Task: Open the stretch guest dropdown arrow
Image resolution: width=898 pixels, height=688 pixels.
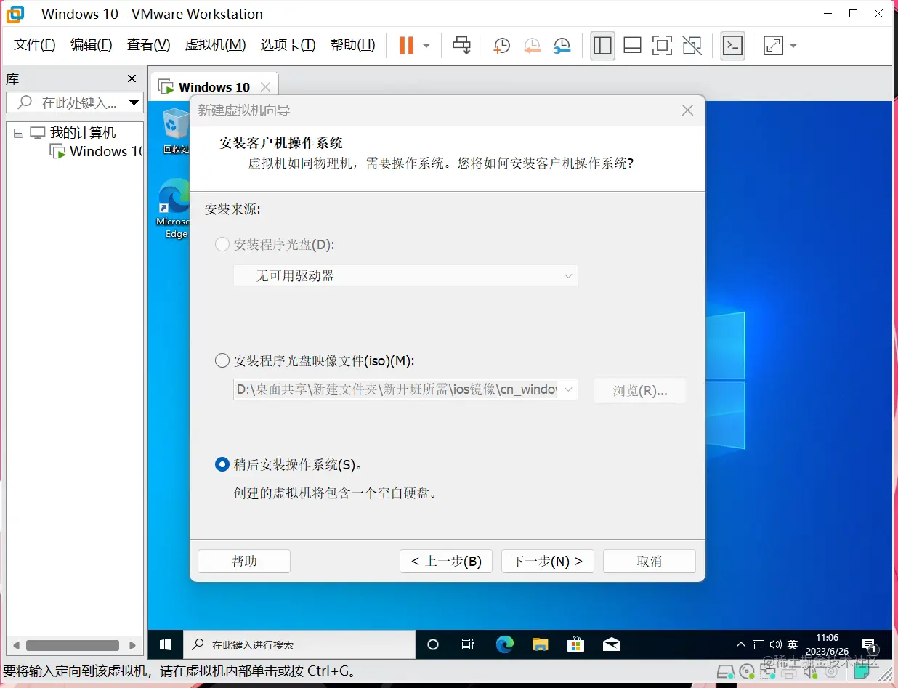Action: (793, 46)
